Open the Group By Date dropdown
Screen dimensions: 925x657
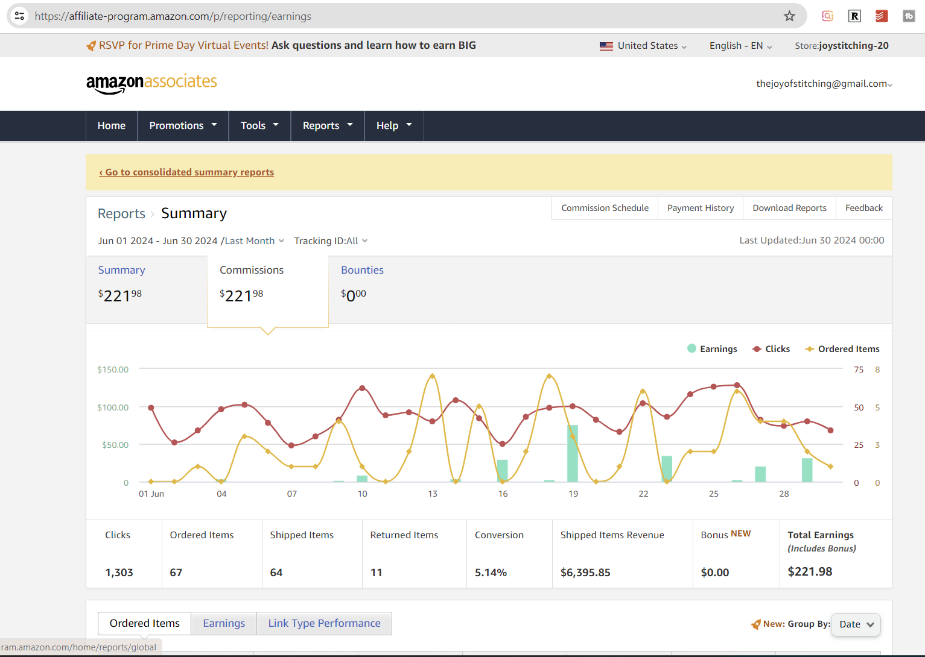click(x=856, y=624)
